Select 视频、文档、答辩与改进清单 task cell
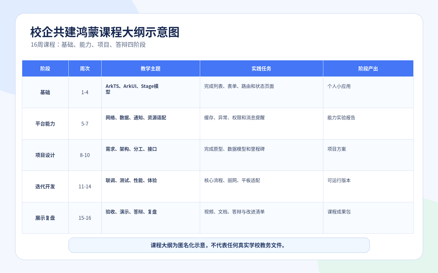This screenshot has width=438, height=273. click(x=261, y=218)
